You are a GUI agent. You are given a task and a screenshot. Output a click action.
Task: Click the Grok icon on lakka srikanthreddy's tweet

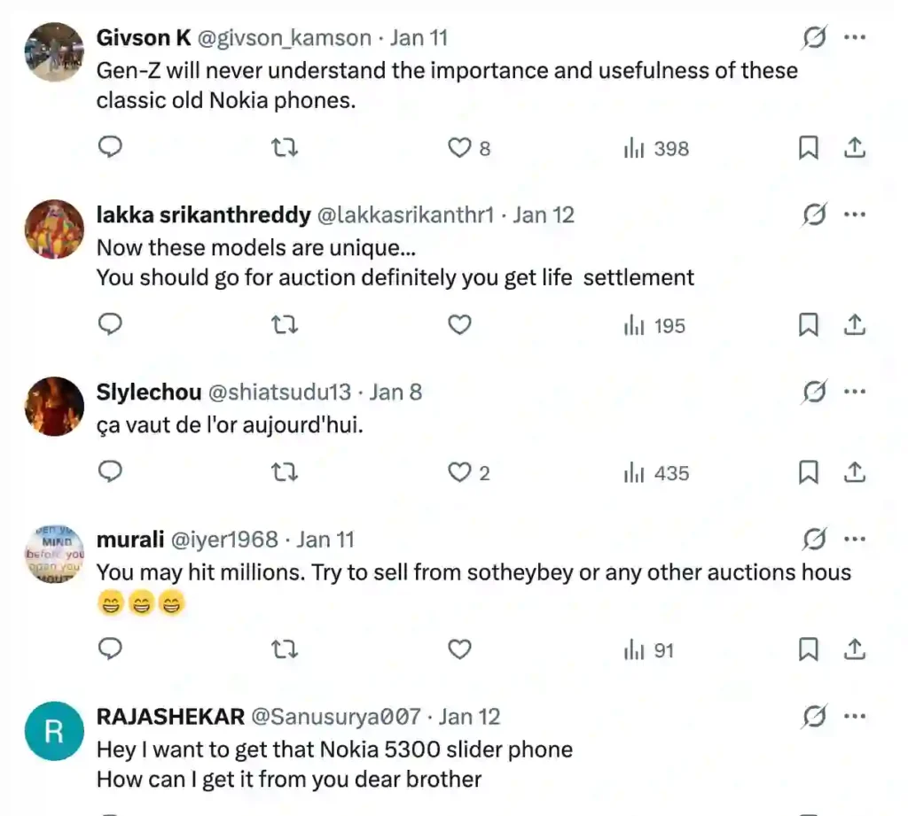[814, 215]
